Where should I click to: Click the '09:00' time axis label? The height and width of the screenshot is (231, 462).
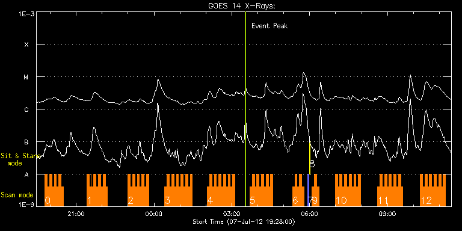pos(387,214)
